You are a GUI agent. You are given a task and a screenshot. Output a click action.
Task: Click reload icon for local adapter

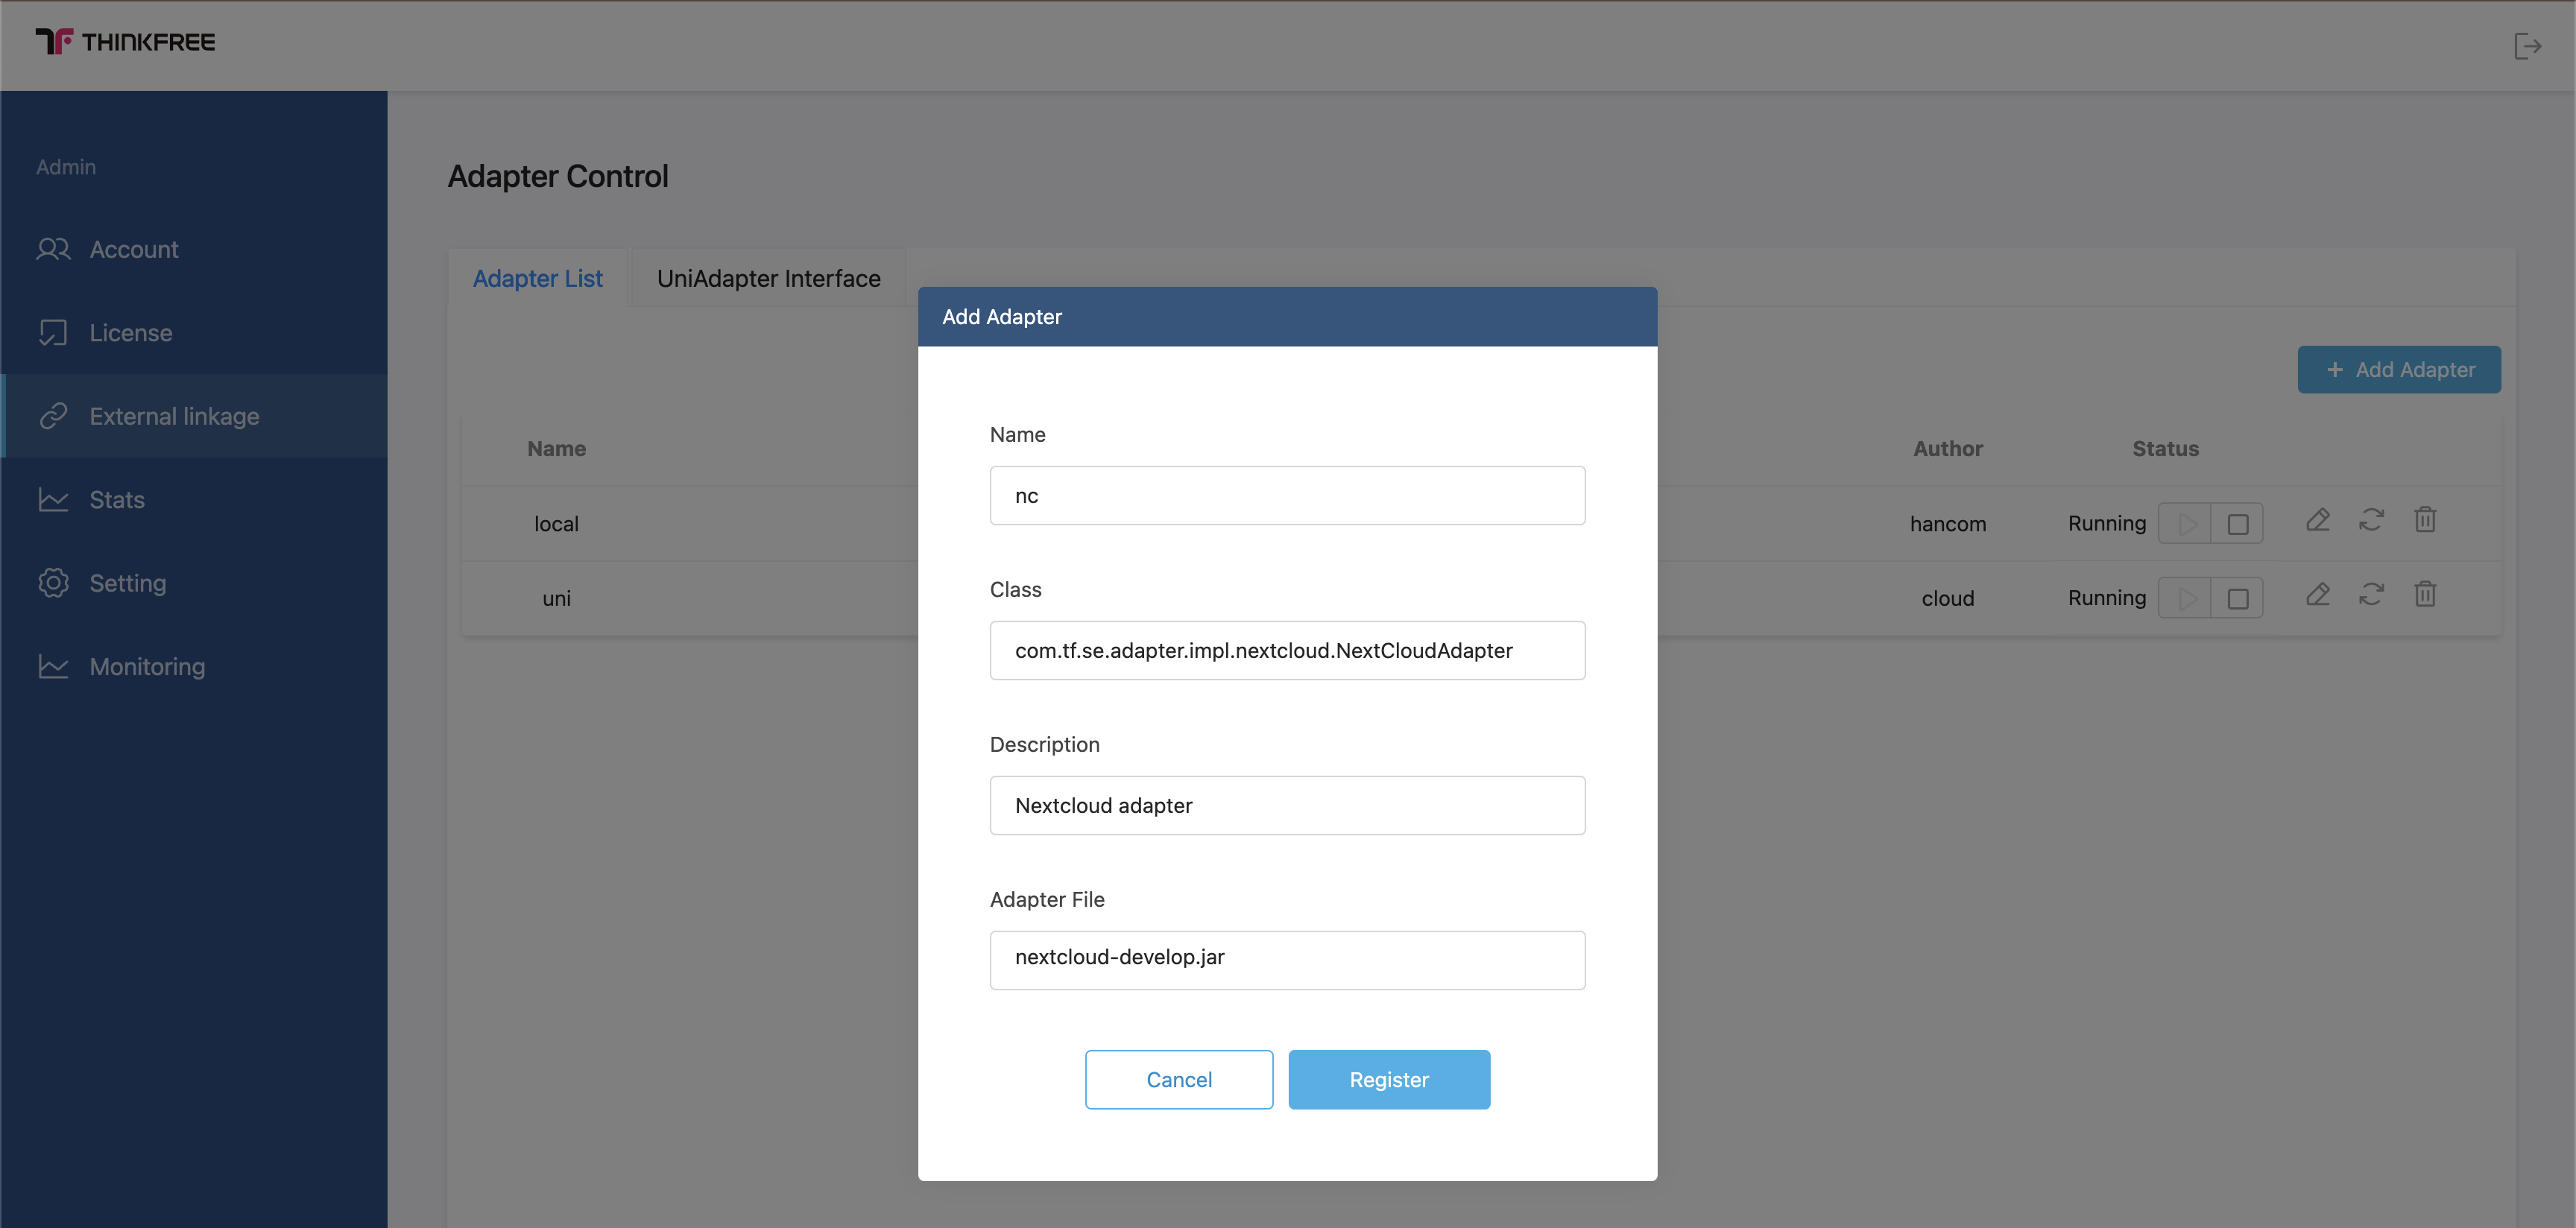(2371, 521)
